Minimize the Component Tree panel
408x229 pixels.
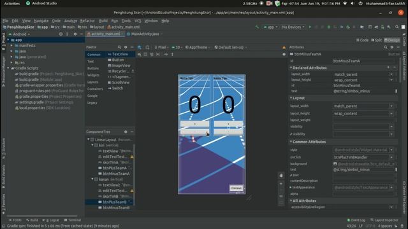[x=132, y=132]
